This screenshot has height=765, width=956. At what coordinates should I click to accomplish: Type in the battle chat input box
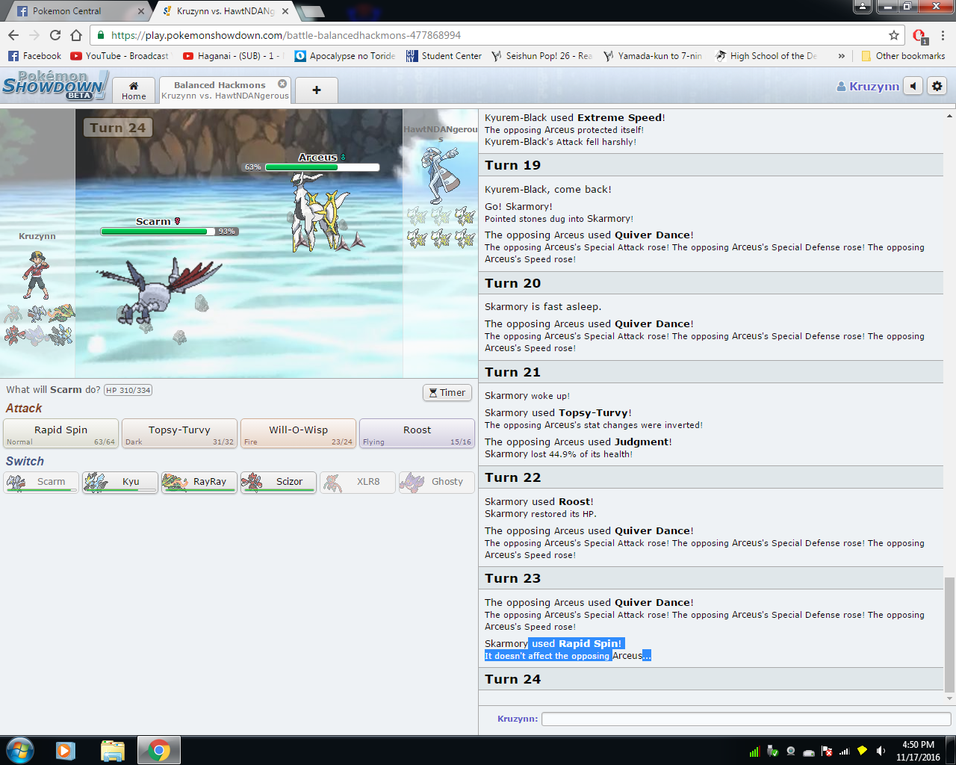tap(745, 719)
